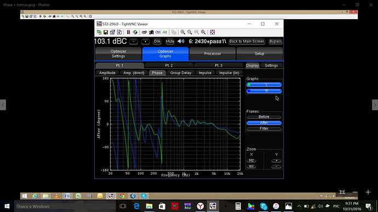Click the speaker sound icon

(181, 42)
